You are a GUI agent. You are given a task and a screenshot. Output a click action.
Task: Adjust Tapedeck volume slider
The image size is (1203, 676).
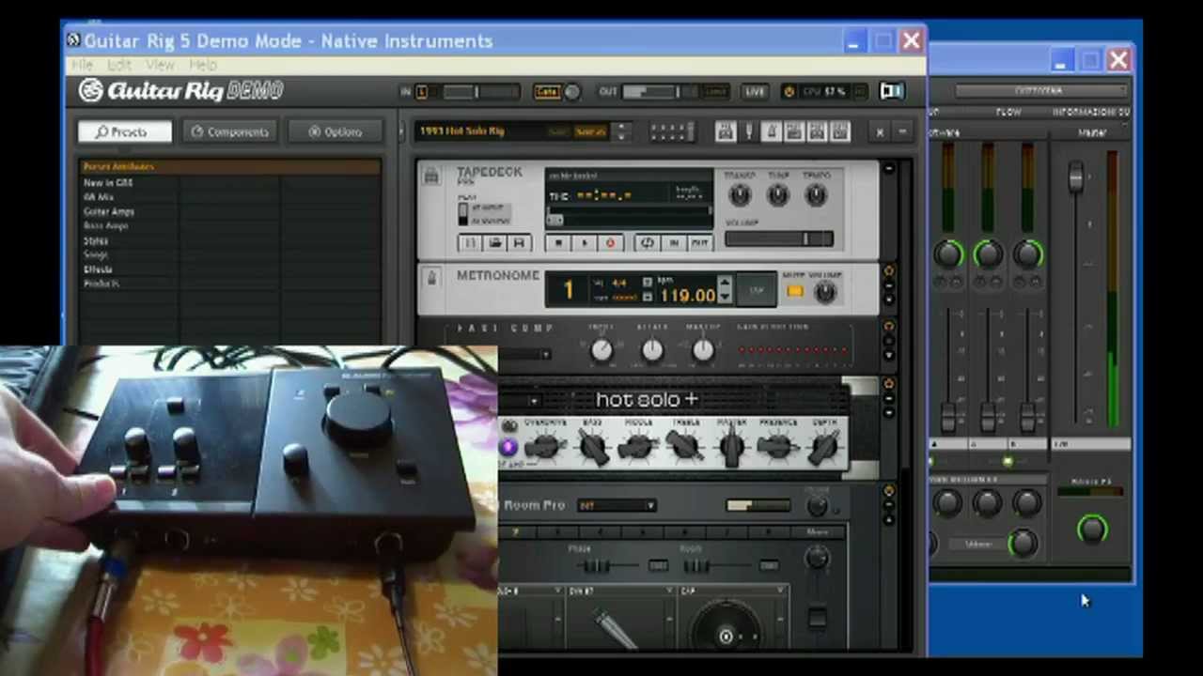click(778, 239)
